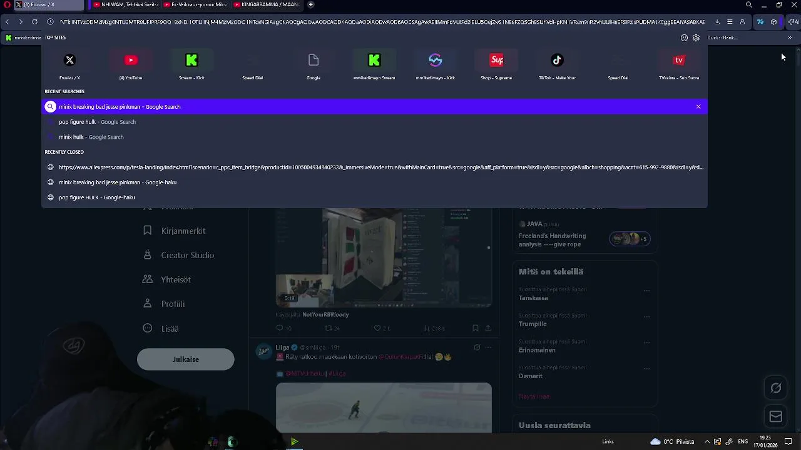Open suggestions panel settings gear

696,37
